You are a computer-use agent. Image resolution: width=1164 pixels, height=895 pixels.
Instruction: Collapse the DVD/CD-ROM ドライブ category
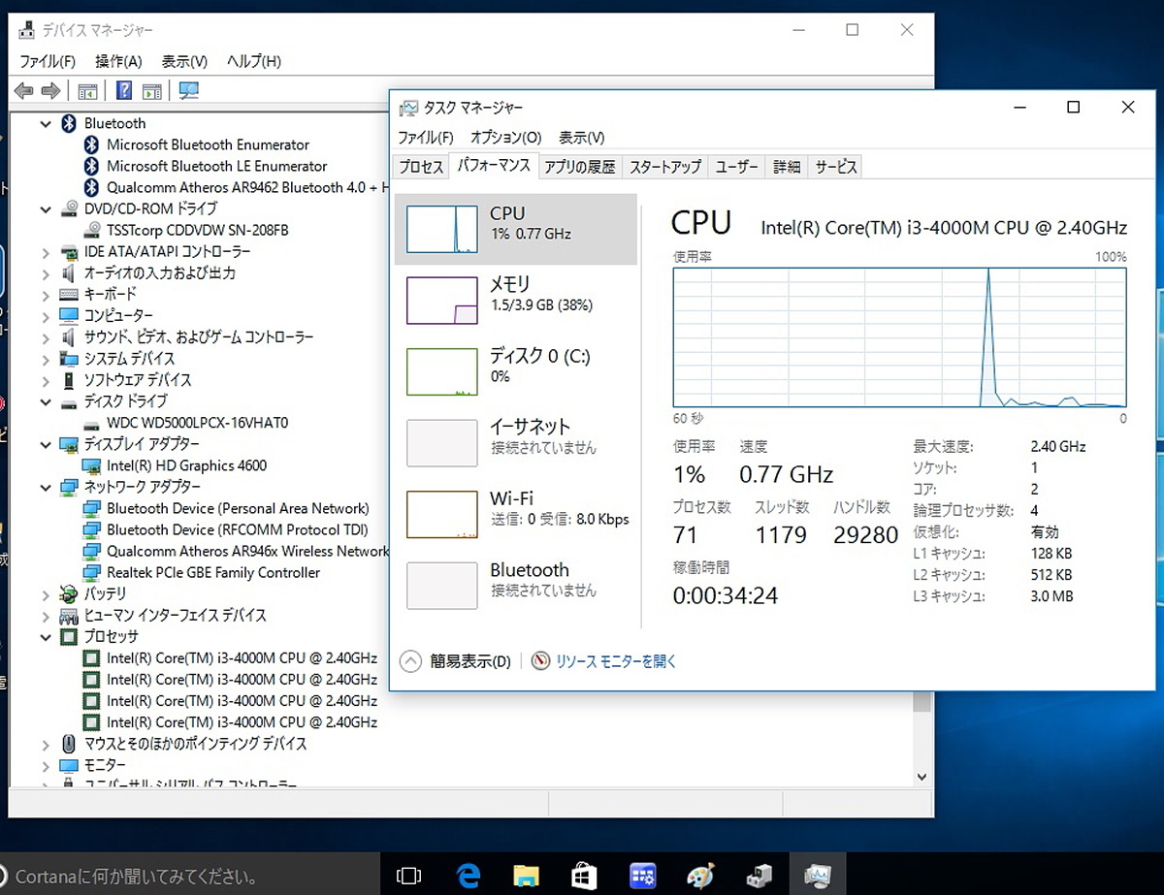click(x=46, y=208)
